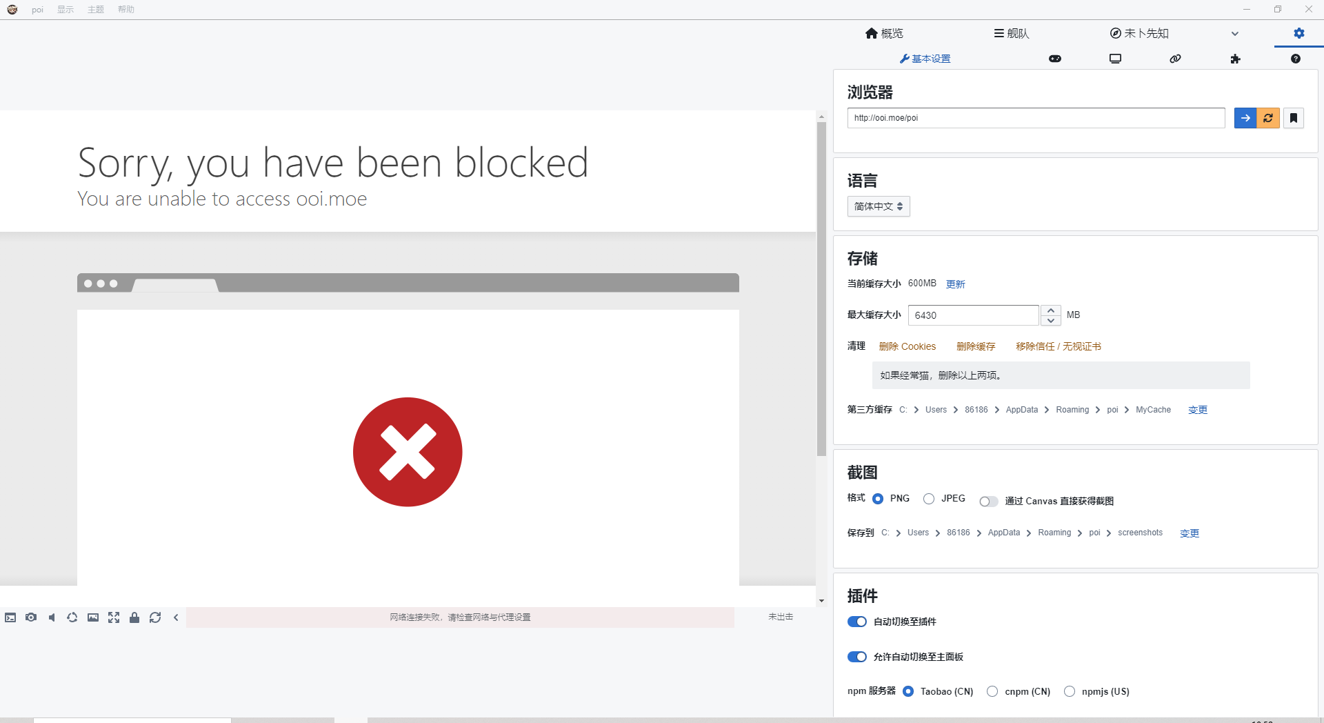The width and height of the screenshot is (1324, 723).
Task: Decrease max cache size with down arrow
Action: click(1051, 321)
